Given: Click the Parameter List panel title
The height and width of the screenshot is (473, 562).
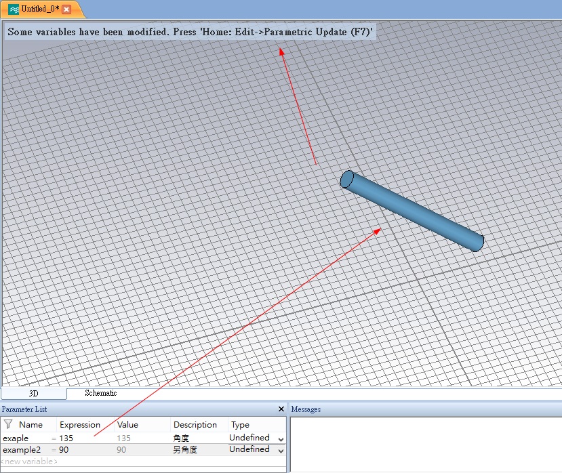Looking at the screenshot, I should [24, 409].
